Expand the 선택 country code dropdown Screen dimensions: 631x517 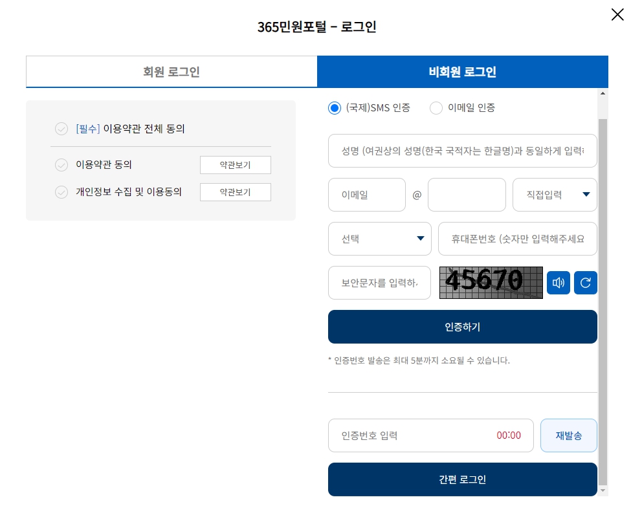click(x=379, y=239)
